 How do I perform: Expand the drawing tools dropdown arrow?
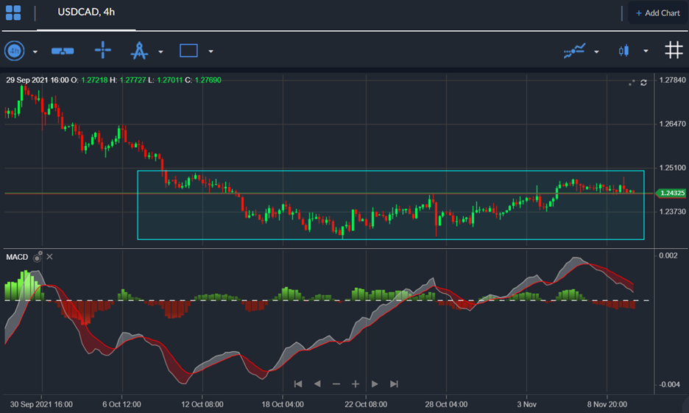pyautogui.click(x=160, y=52)
